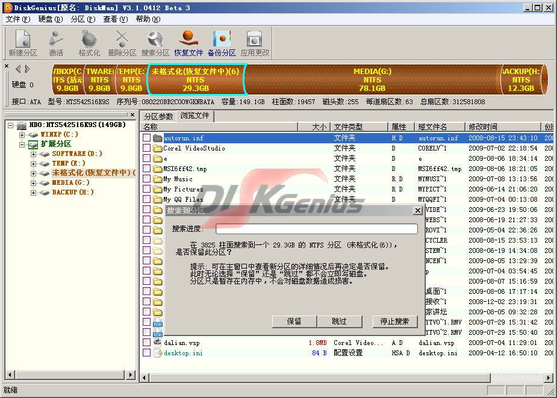
Task: Click the My Music folder icon
Action: (158, 179)
